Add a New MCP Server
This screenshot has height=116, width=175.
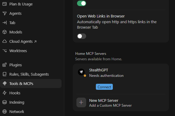(121, 102)
